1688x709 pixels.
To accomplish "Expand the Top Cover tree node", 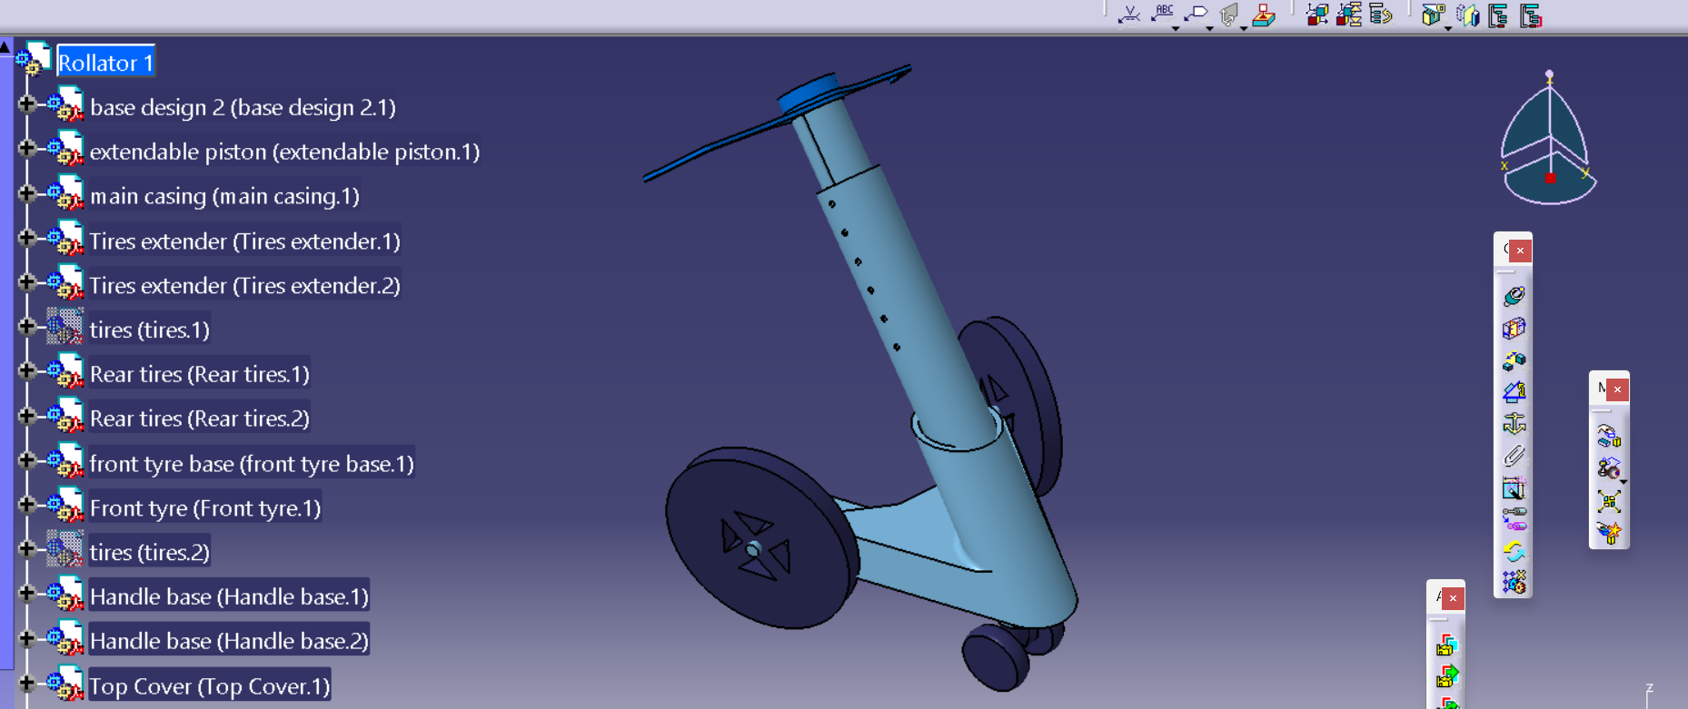I will 26,683.
